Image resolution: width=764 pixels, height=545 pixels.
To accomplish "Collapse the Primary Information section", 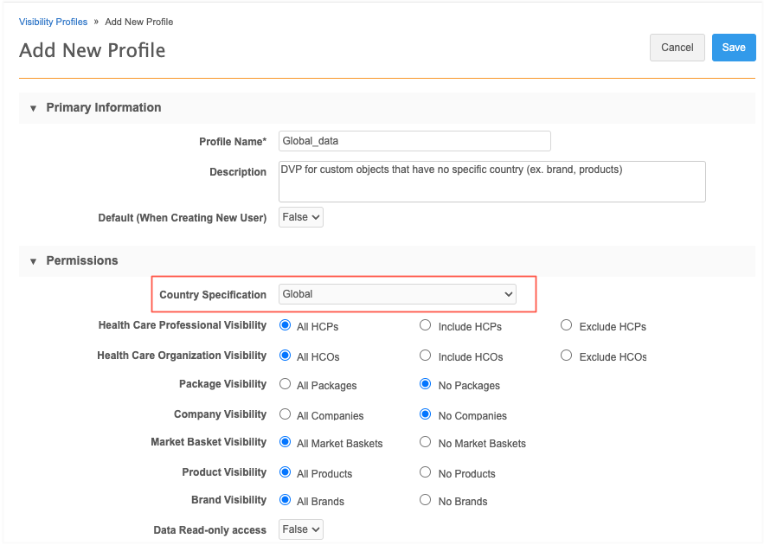I will [x=34, y=108].
